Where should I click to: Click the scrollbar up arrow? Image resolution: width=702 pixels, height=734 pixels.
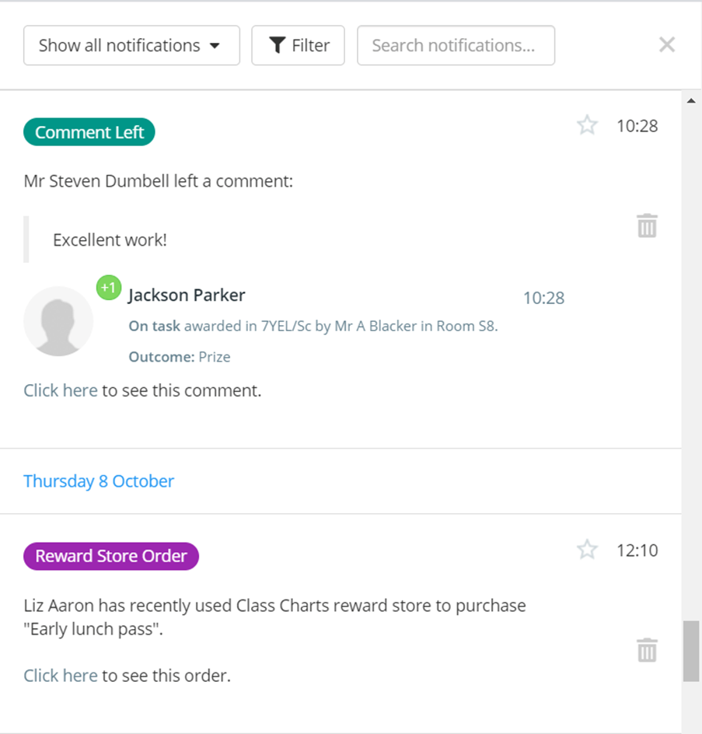[692, 100]
